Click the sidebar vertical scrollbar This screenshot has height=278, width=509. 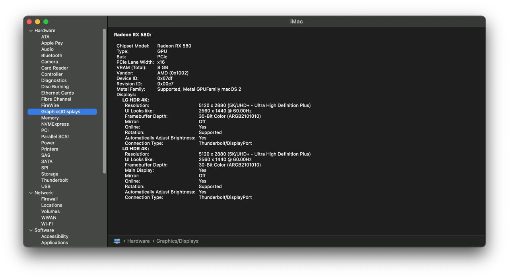pos(105,101)
